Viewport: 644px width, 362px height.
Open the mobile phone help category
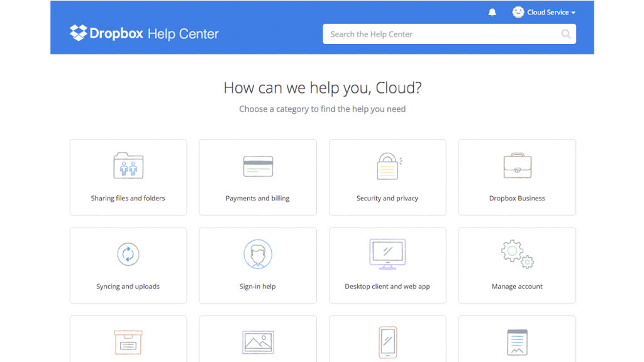pyautogui.click(x=387, y=339)
